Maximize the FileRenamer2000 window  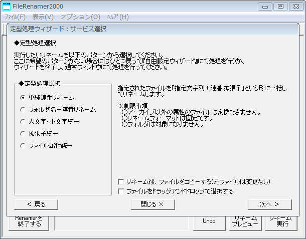coord(280,7)
